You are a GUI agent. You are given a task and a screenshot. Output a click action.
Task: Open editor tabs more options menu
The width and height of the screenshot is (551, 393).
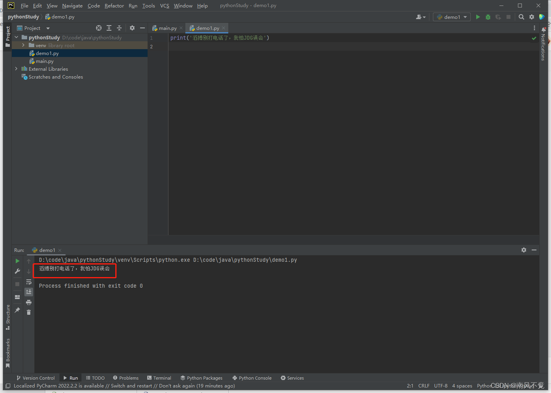(534, 28)
